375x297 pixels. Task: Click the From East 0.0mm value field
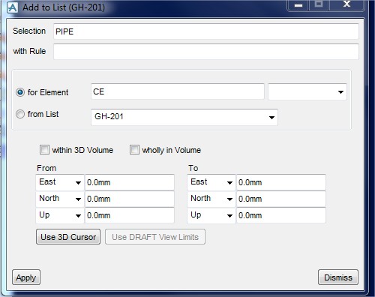(x=130, y=182)
